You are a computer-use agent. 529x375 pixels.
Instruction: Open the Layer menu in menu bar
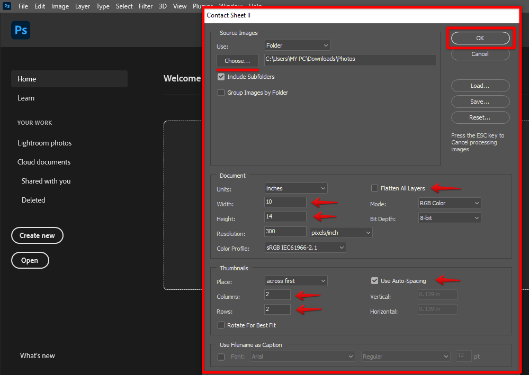click(83, 6)
